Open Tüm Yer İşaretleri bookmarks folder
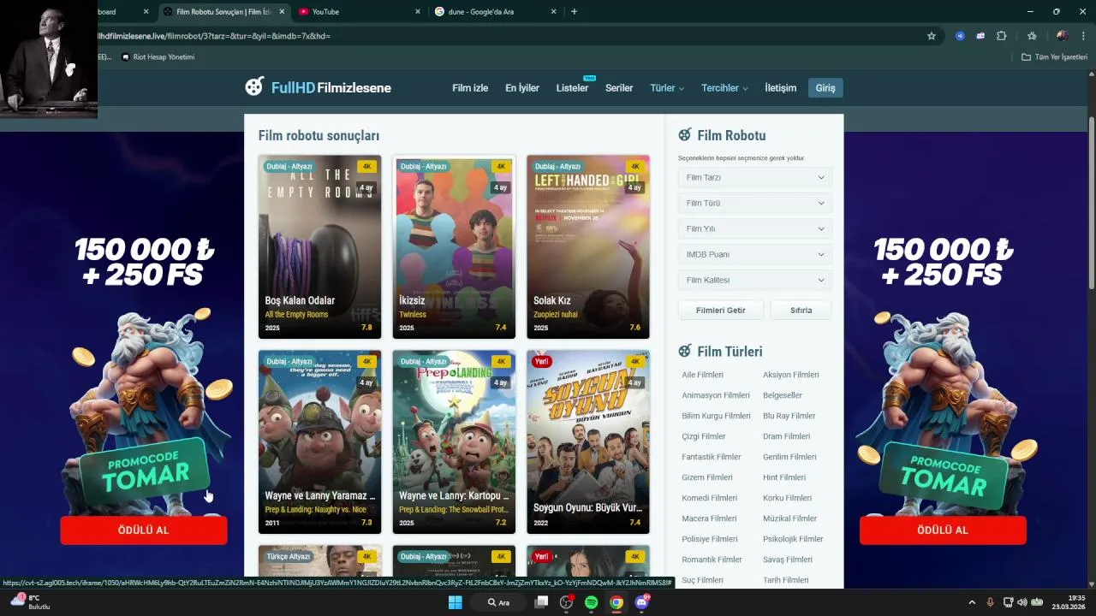1096x616 pixels. 1054,57
